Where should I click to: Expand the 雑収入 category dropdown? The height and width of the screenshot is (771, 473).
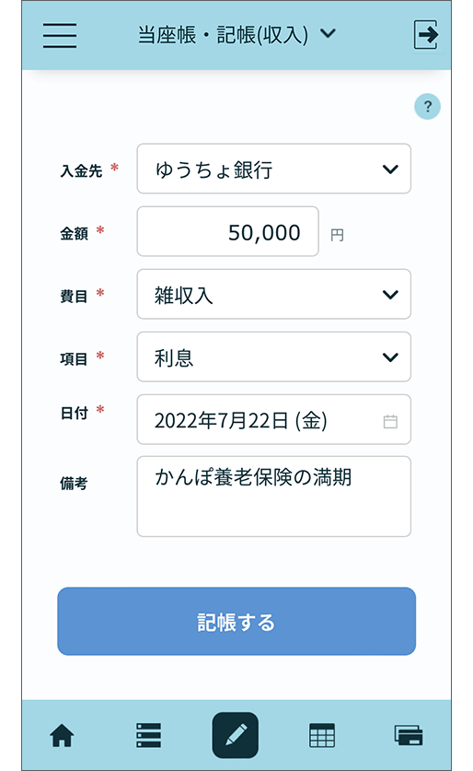[x=274, y=294]
